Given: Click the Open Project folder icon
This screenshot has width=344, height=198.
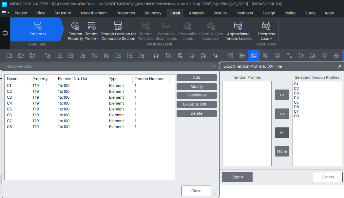Looking at the screenshot, I should click(x=21, y=56).
